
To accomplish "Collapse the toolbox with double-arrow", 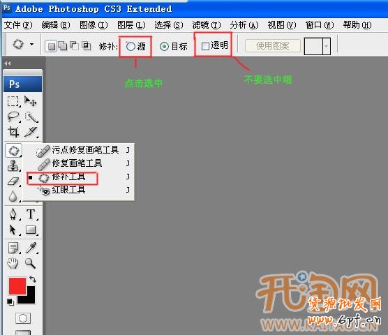I will pyautogui.click(x=8, y=64).
